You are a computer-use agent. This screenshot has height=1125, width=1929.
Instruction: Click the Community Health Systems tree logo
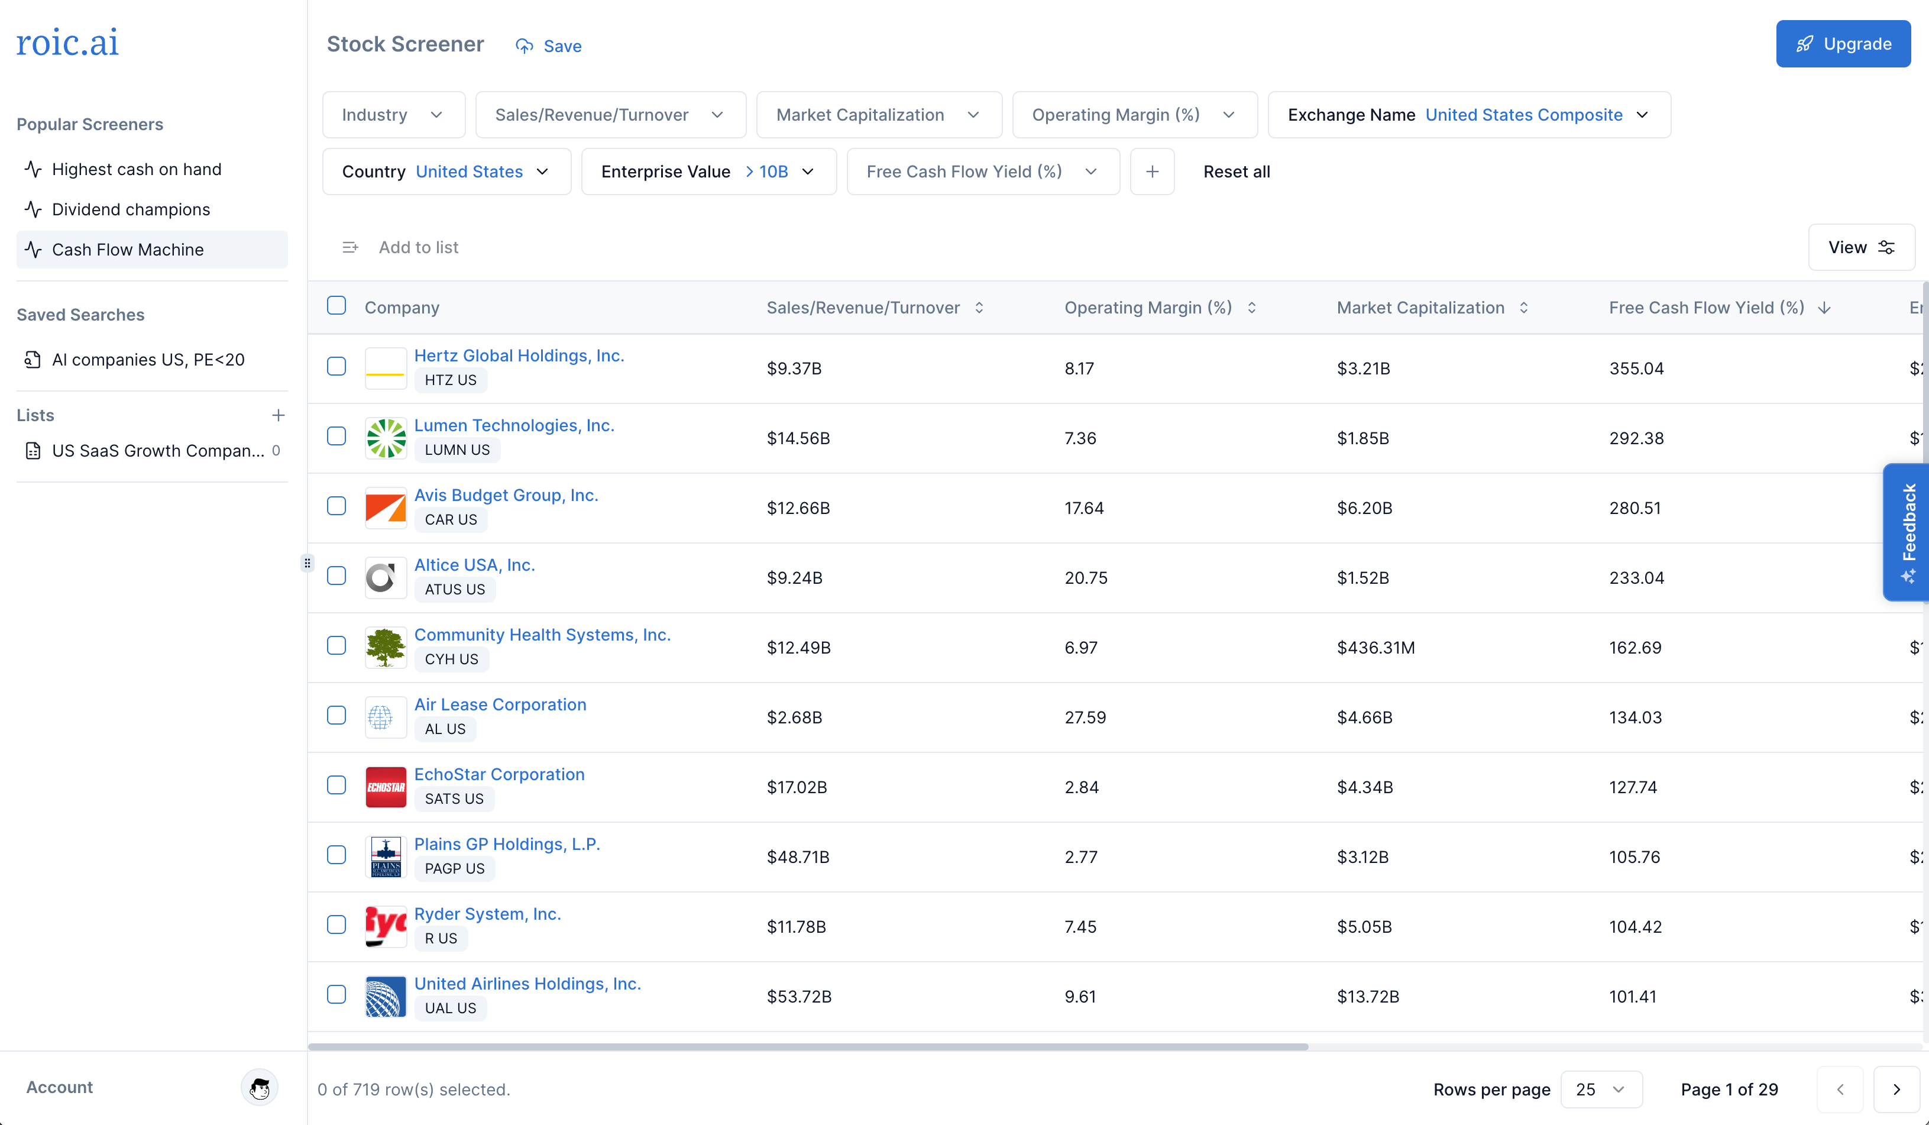pos(386,647)
